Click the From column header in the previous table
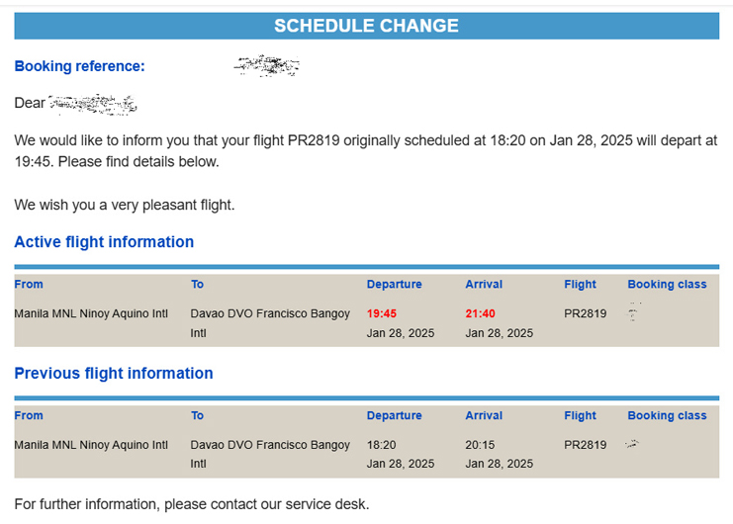Screen dimensions: 733x524 [29, 415]
